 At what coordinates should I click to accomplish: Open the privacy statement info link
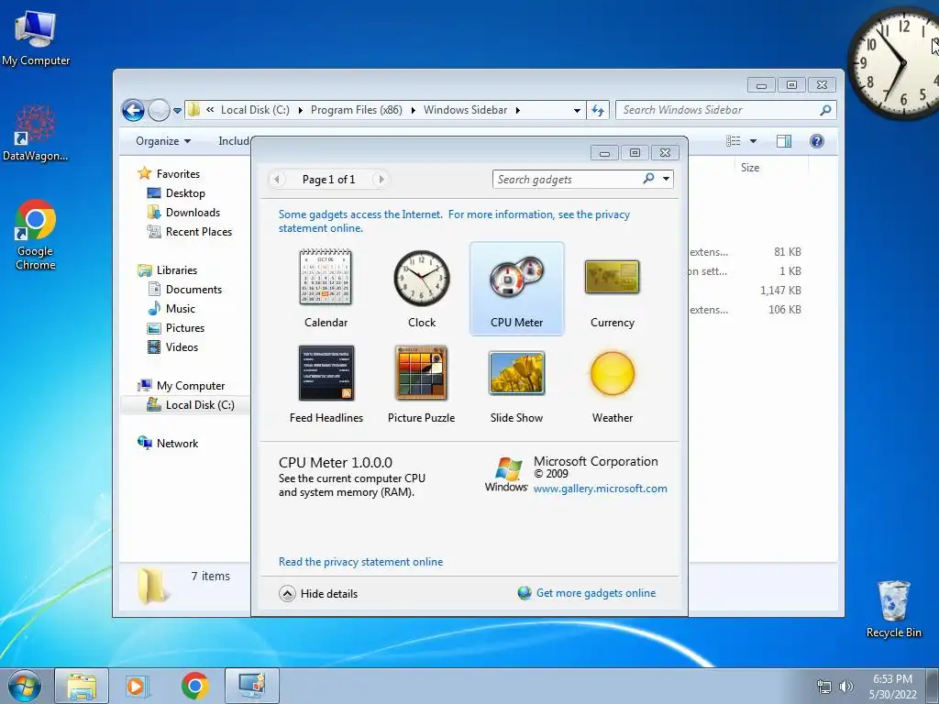click(454, 221)
